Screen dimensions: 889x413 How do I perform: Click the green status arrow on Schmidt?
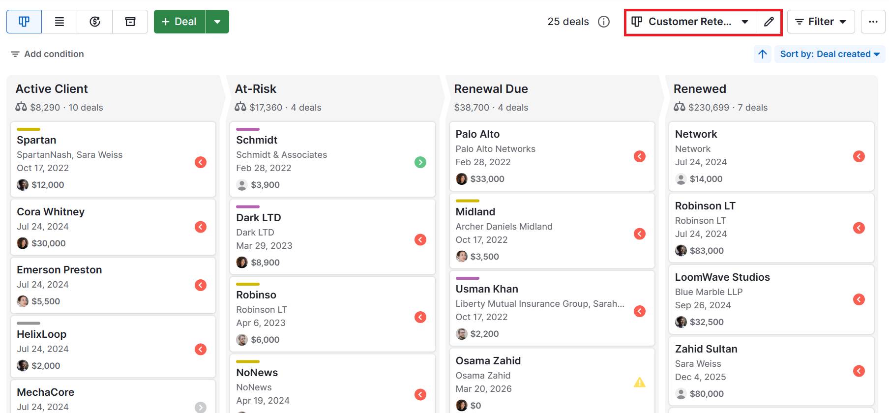420,162
